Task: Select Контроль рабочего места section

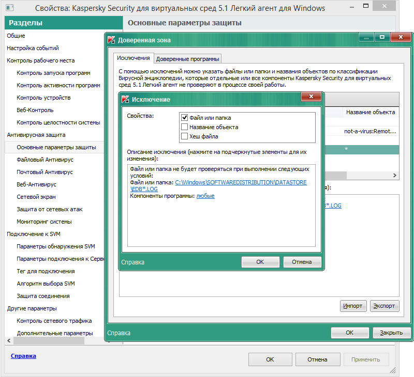Action: (x=41, y=60)
